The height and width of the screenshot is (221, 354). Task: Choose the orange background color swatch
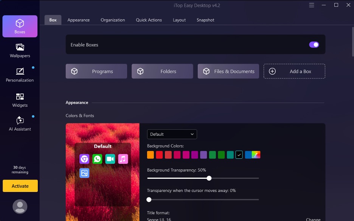pyautogui.click(x=151, y=155)
